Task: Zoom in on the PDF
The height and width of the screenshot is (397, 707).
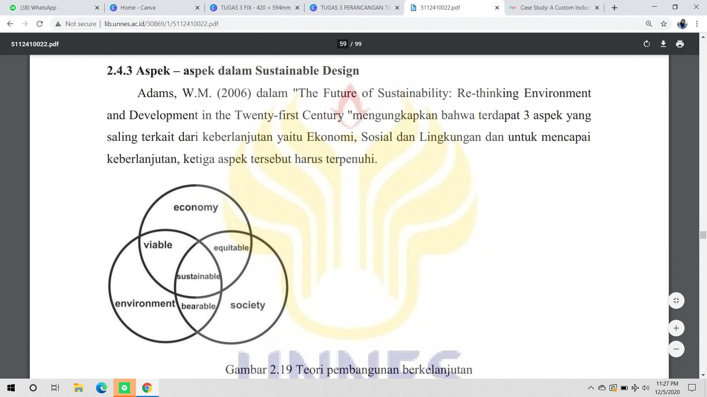Action: pos(676,328)
